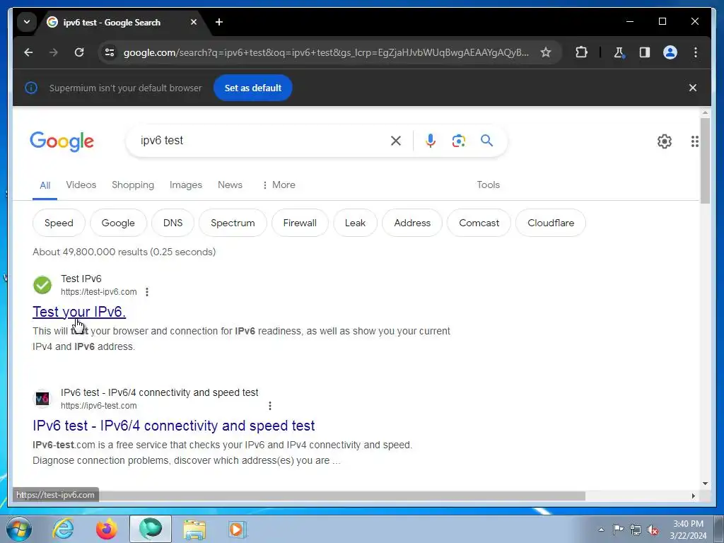Open Windows Explorer folder on taskbar
The height and width of the screenshot is (543, 724).
click(194, 529)
